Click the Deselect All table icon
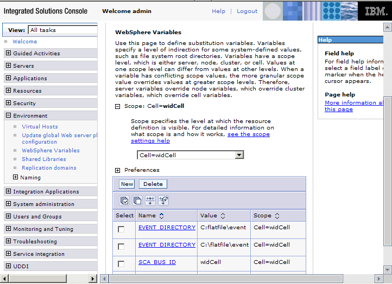Image resolution: width=392 pixels, height=284 pixels. (137, 201)
